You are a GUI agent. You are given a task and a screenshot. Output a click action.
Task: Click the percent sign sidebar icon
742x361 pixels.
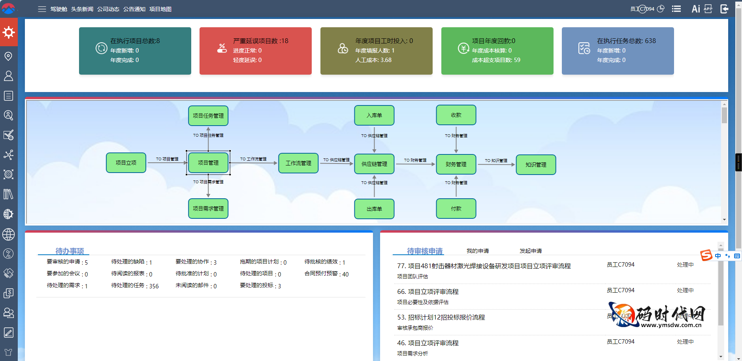coord(8,254)
